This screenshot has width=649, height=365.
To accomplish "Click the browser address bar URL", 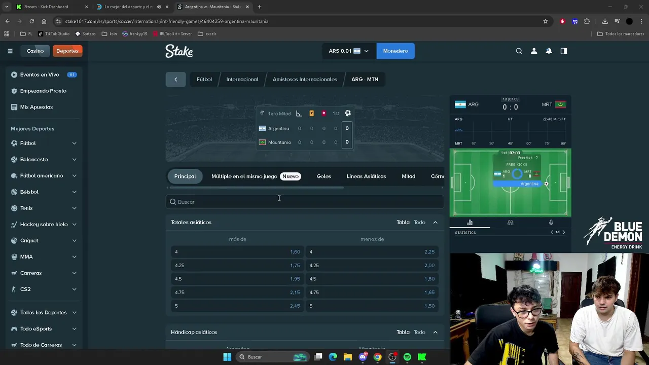I will 167,21.
